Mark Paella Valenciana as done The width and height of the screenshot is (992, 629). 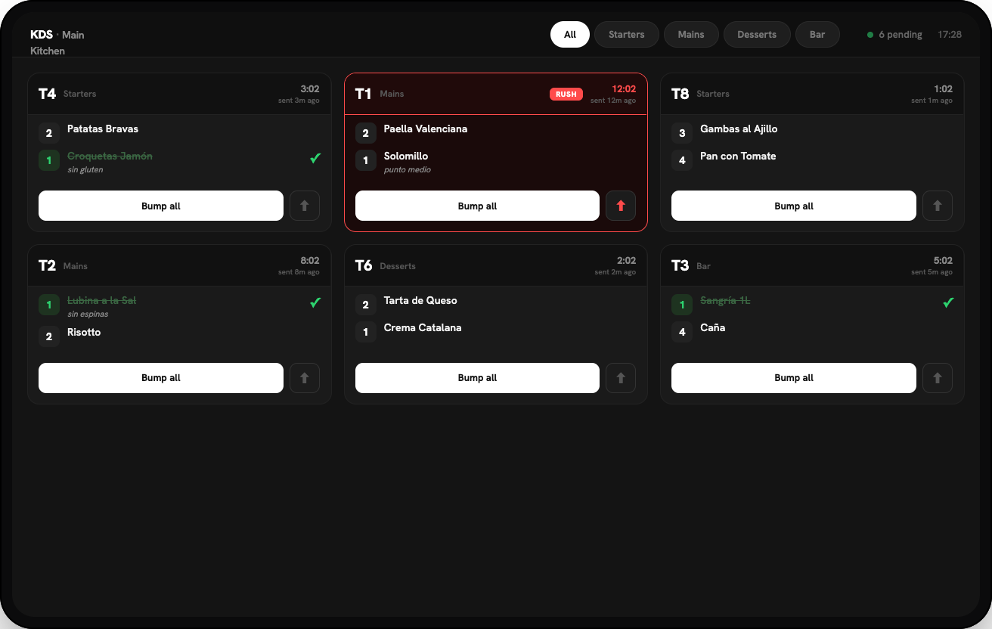[x=495, y=132]
